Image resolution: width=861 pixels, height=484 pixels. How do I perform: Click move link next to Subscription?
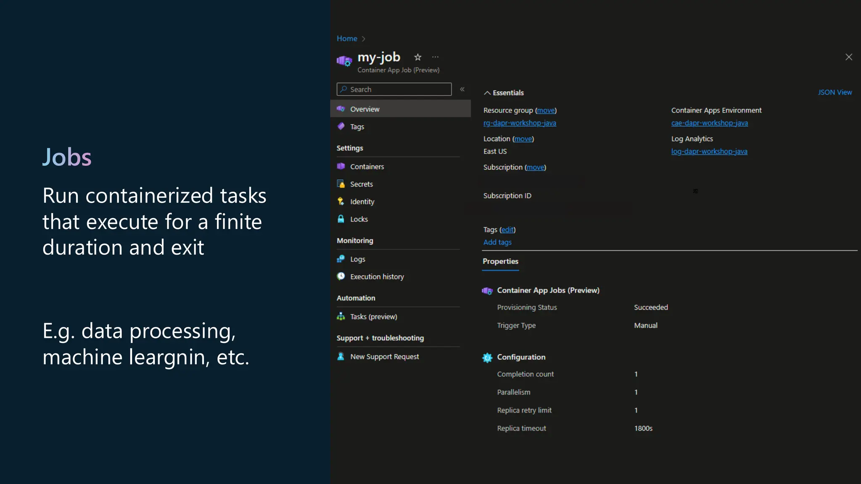coord(535,168)
